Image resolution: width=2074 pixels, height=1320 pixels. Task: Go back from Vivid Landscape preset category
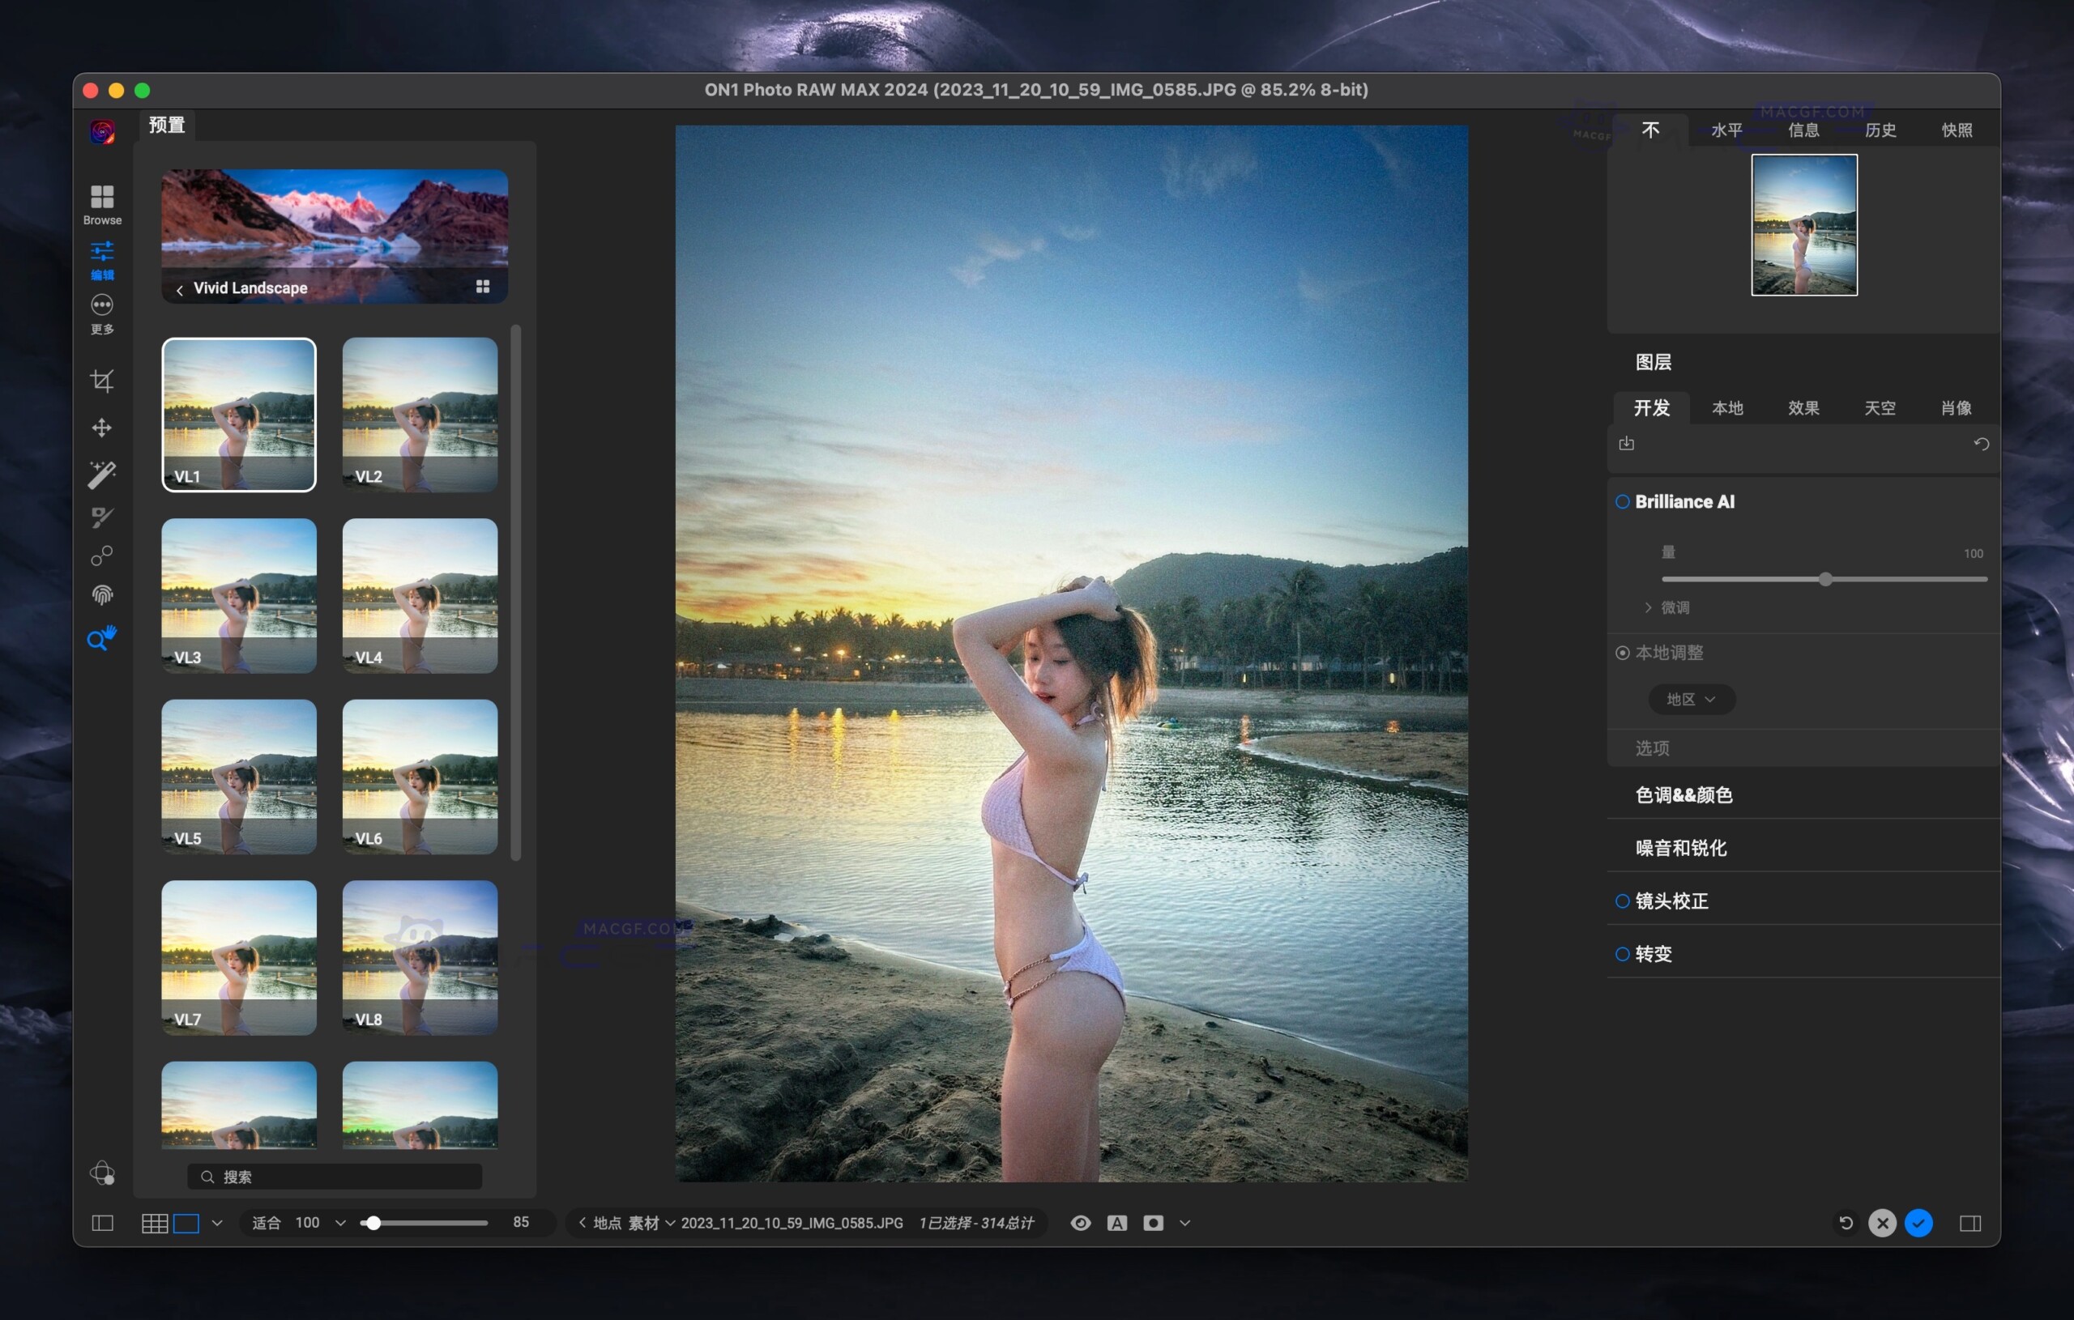pyautogui.click(x=180, y=288)
